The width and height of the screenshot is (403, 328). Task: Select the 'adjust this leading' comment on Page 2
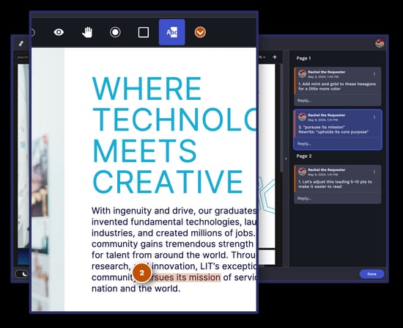point(338,184)
